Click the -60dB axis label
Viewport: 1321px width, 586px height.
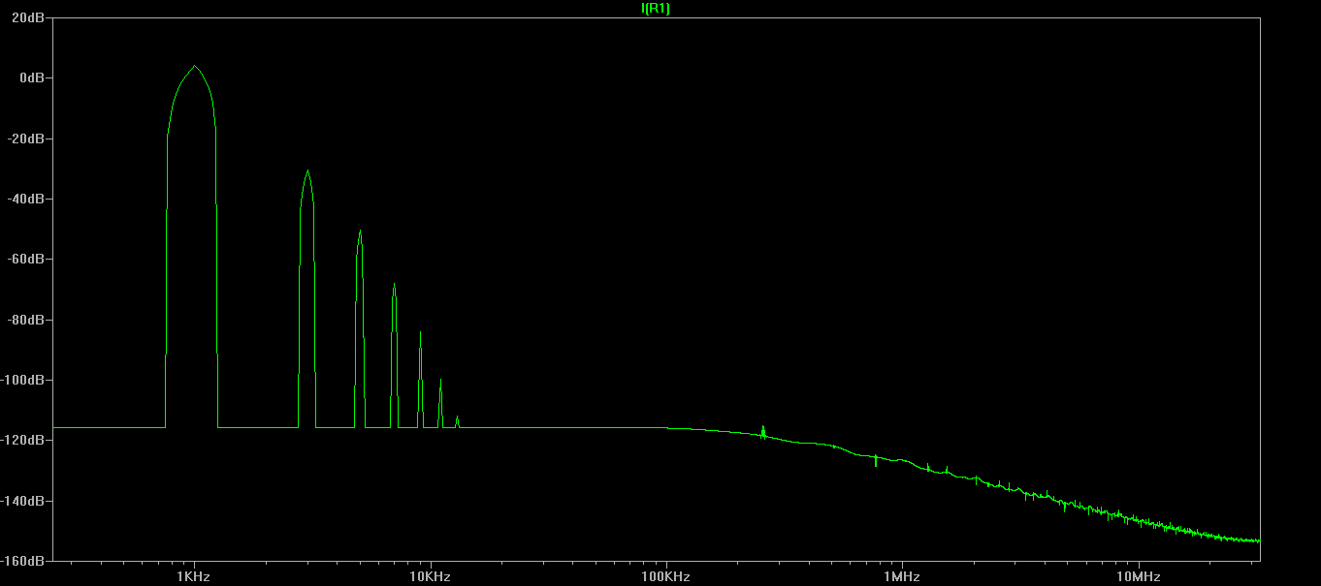(28, 259)
